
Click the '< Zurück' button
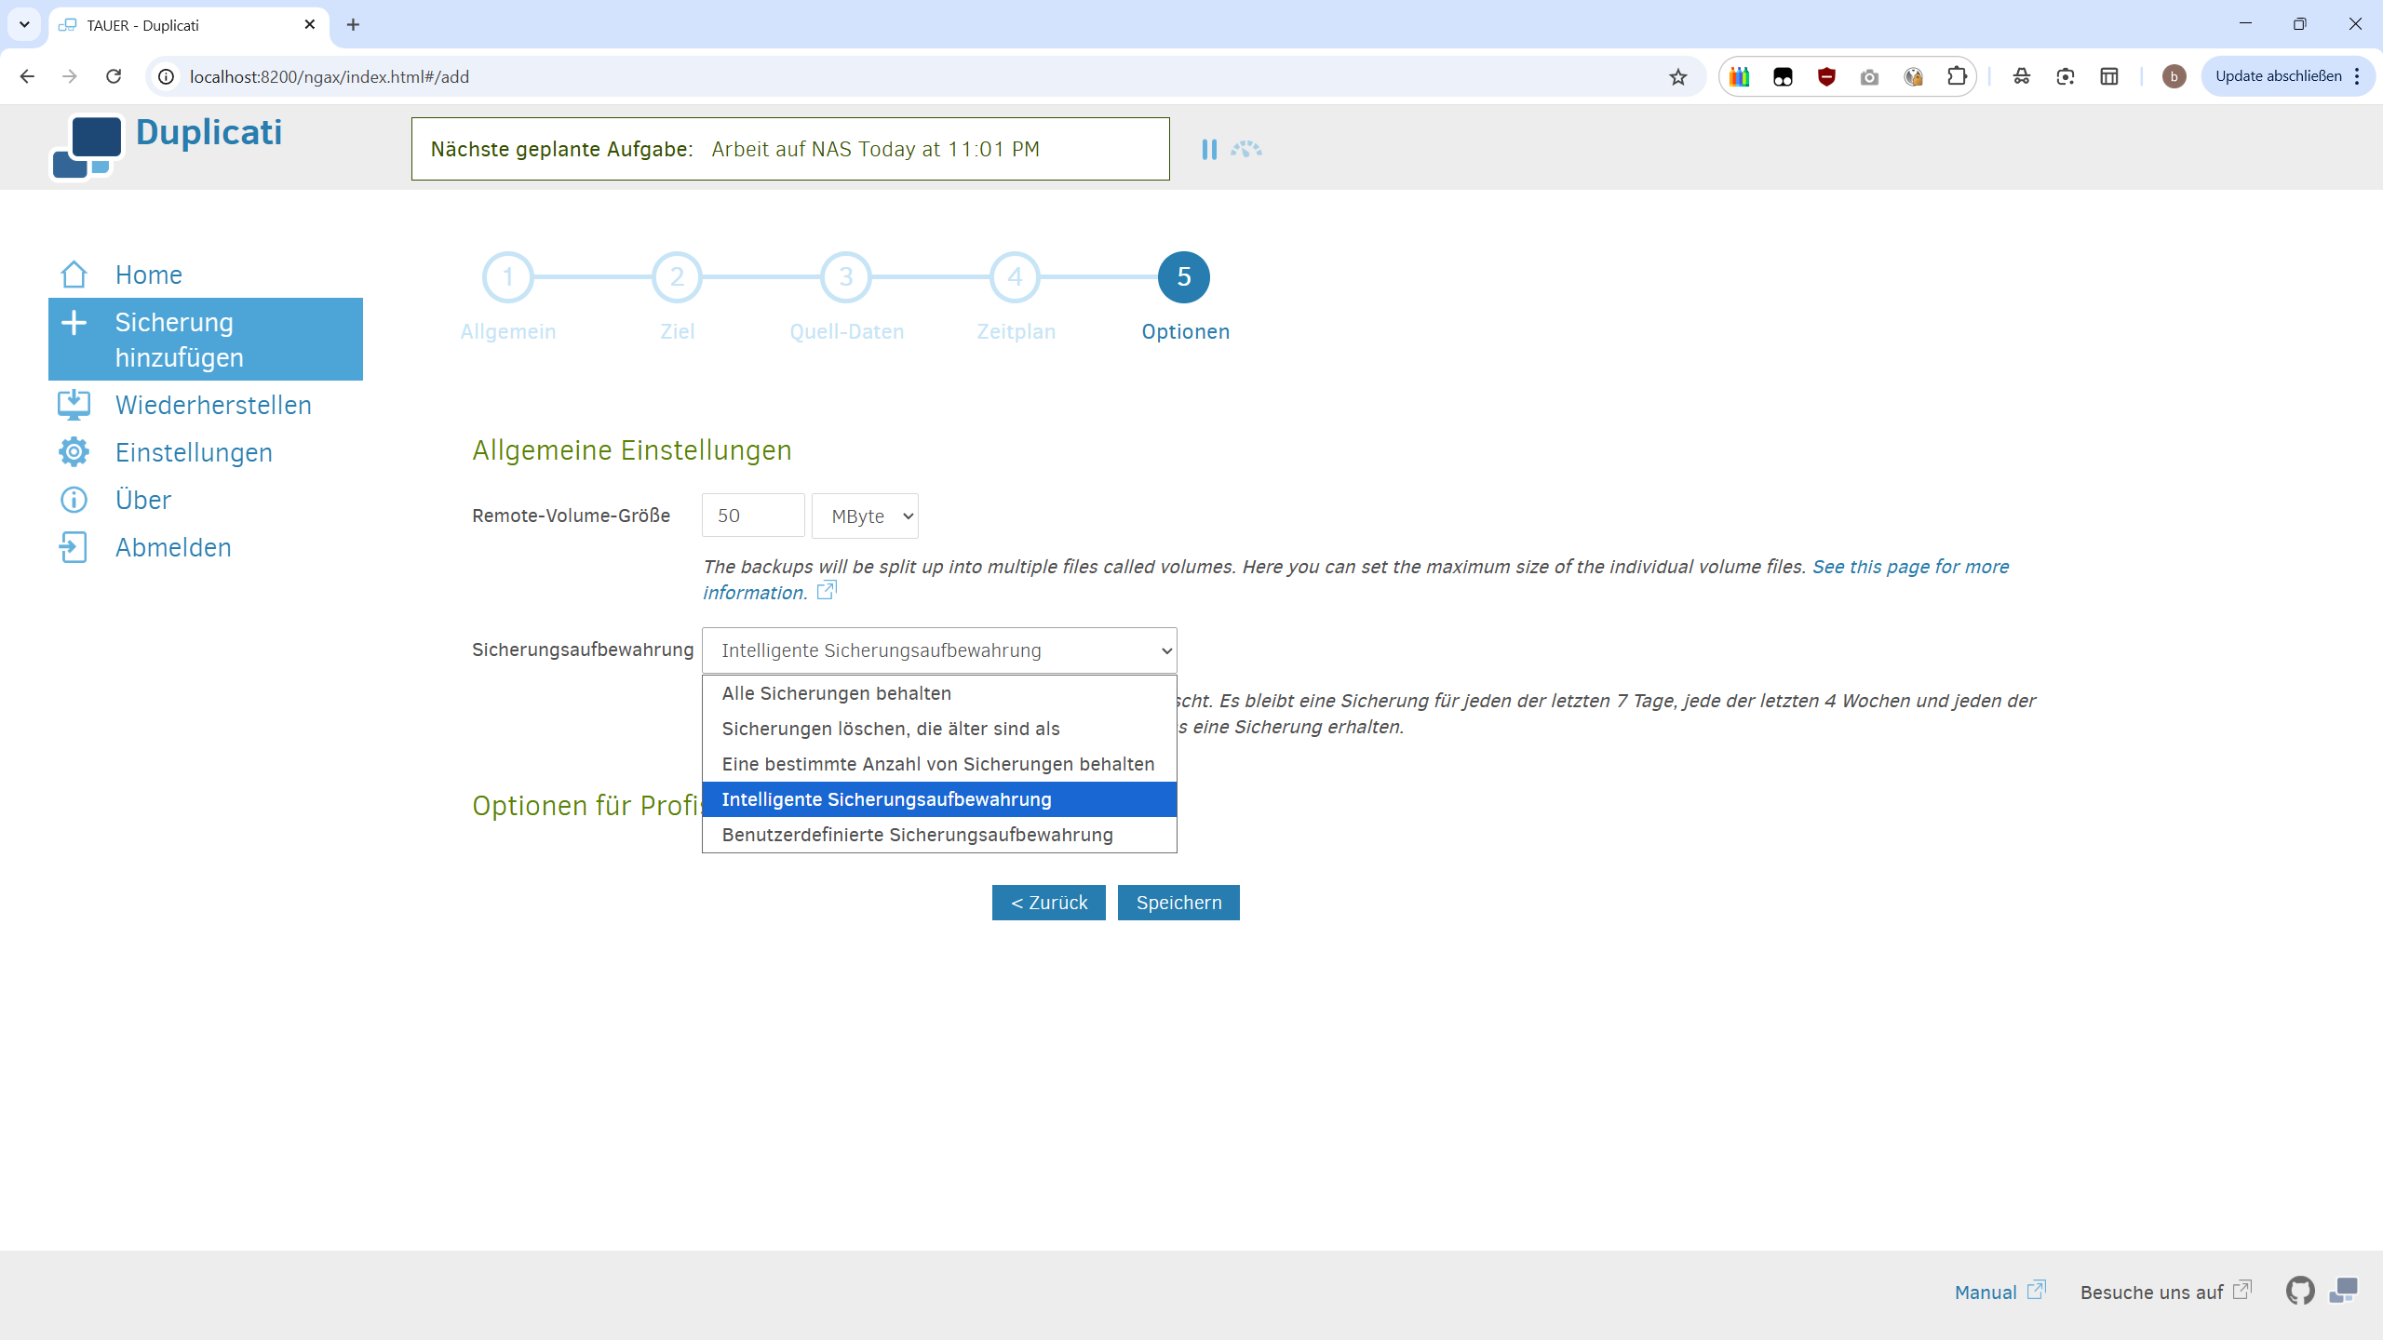pyautogui.click(x=1049, y=903)
